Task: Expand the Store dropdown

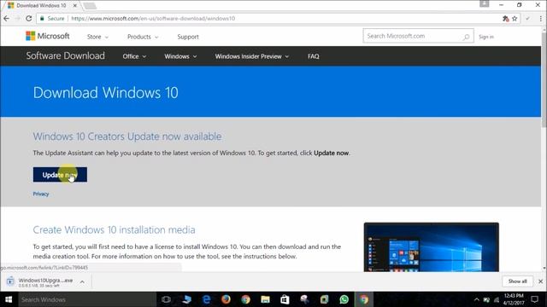Action: [x=97, y=37]
